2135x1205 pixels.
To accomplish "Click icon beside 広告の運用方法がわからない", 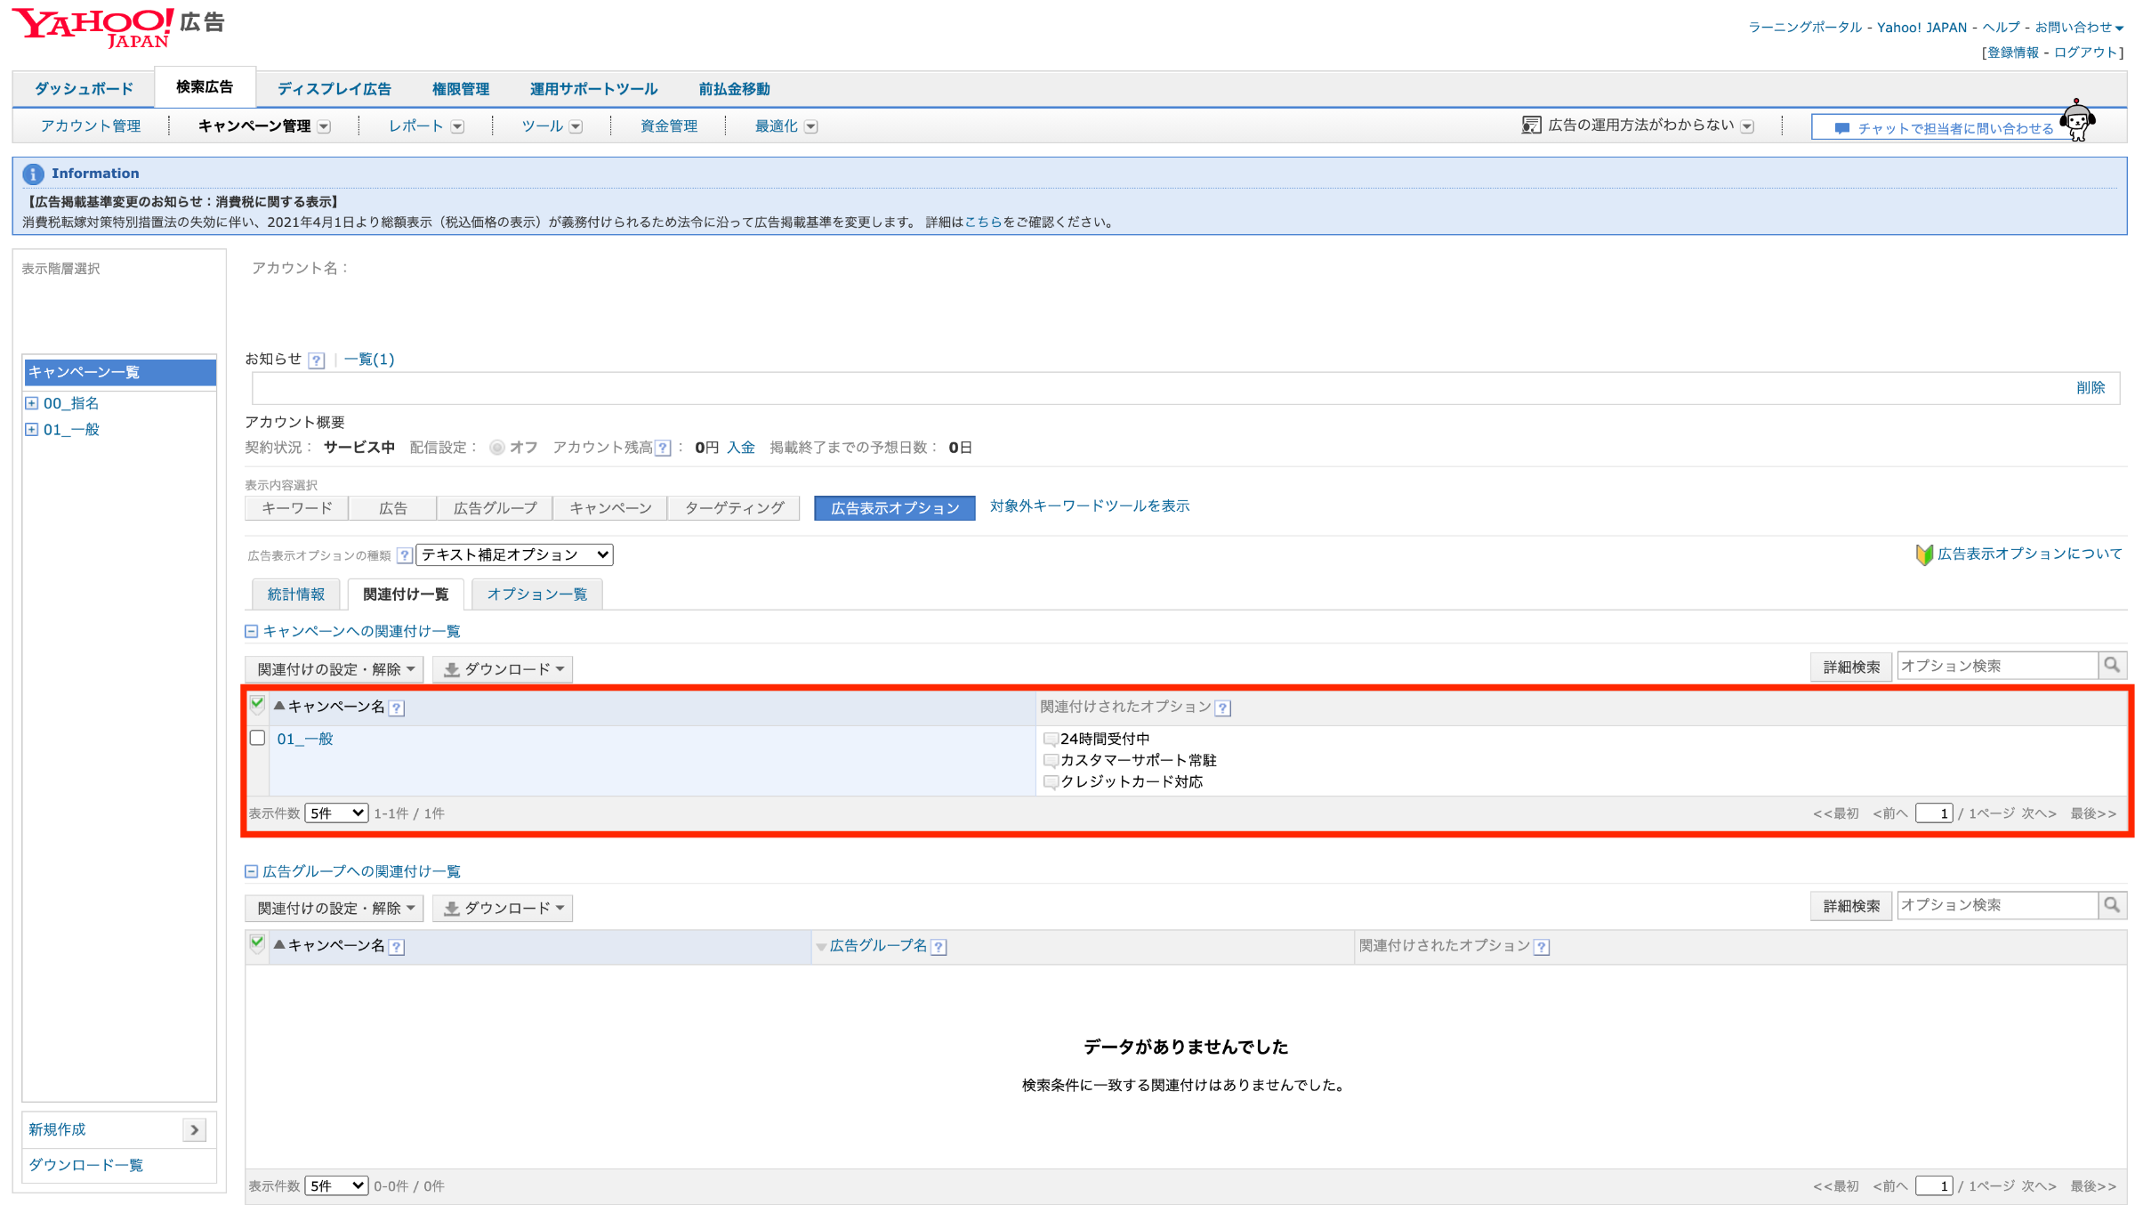I will 1531,125.
